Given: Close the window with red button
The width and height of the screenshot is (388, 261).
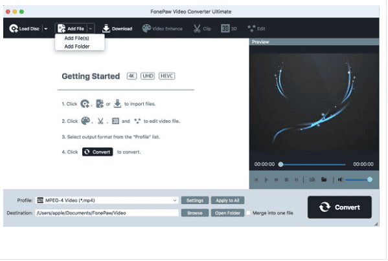Looking at the screenshot, I should click(8, 12).
